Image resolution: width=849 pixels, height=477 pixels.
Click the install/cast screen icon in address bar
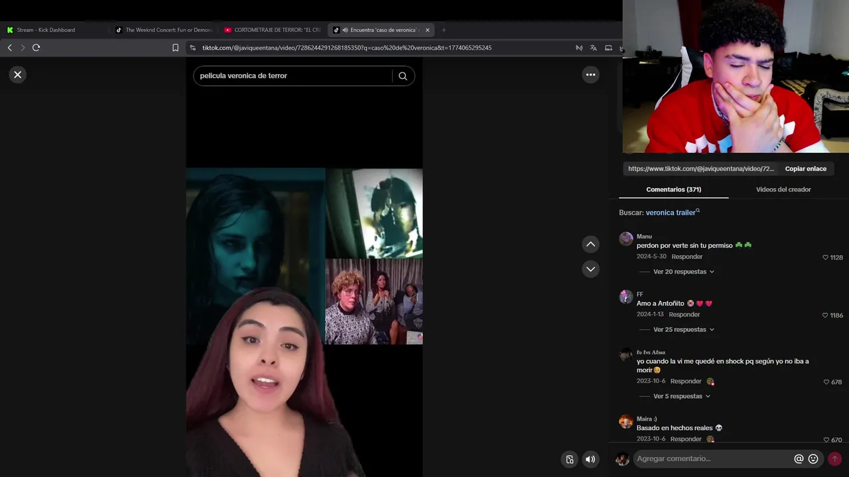click(608, 48)
